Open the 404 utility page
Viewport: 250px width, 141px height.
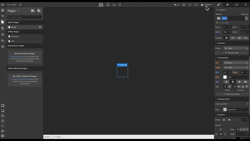25,41
